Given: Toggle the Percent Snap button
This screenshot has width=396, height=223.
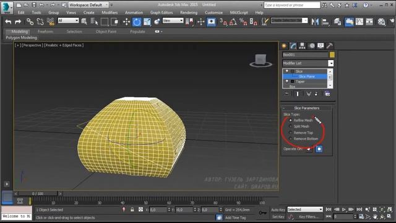Looking at the screenshot, I should click(x=243, y=22).
